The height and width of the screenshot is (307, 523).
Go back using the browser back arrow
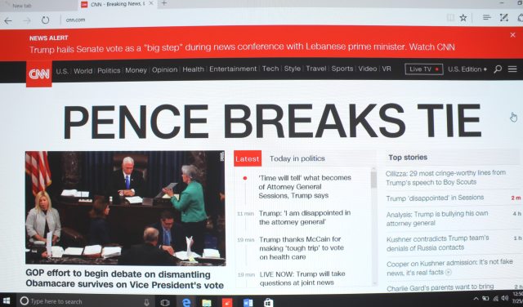click(x=8, y=20)
